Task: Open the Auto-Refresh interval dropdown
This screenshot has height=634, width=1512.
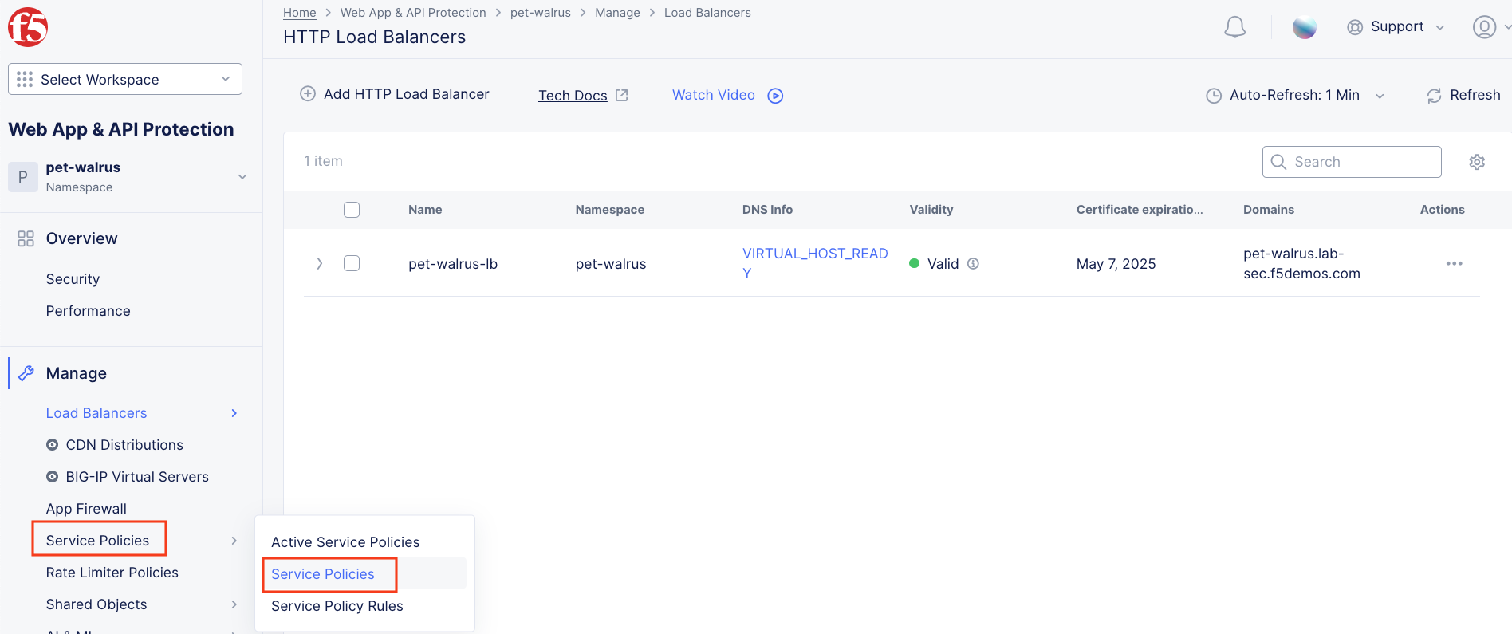Action: coord(1295,95)
